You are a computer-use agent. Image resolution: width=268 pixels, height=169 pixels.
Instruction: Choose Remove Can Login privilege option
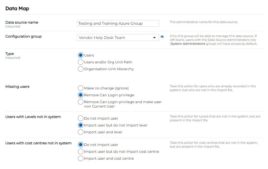(81, 95)
